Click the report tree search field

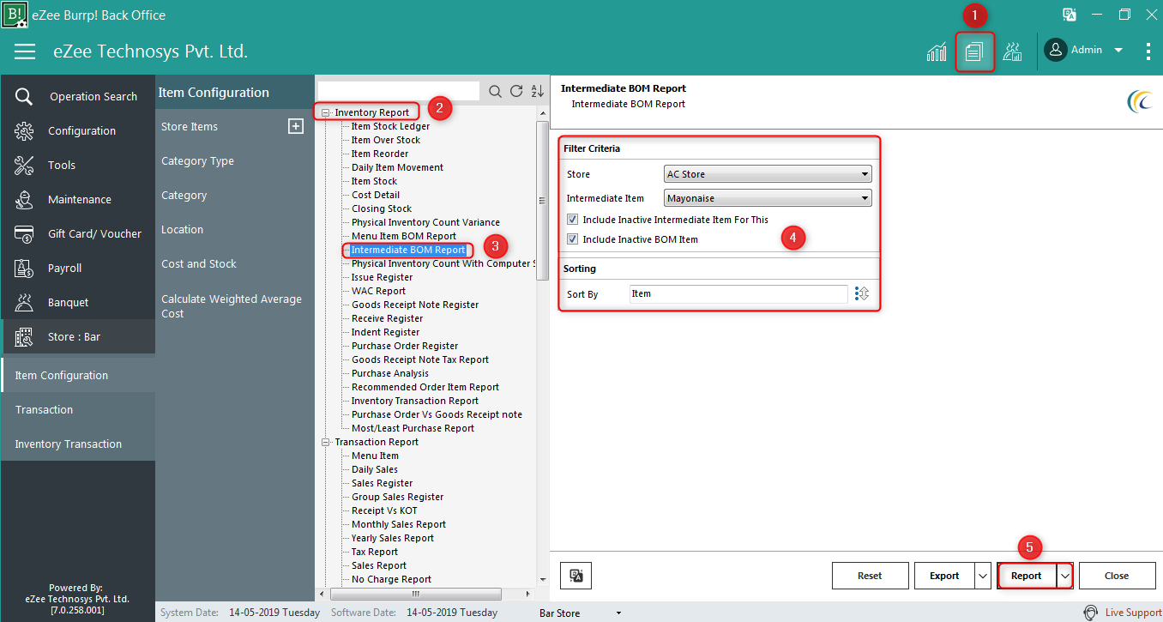[x=399, y=91]
